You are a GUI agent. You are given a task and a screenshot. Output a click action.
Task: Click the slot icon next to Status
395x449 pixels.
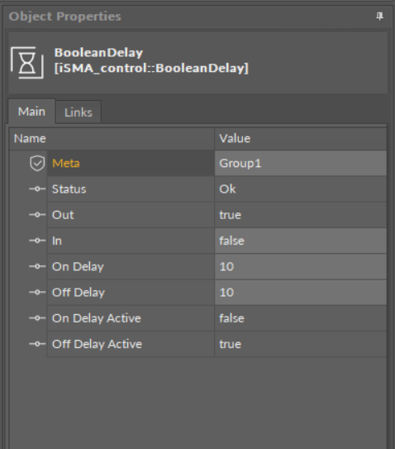[37, 189]
